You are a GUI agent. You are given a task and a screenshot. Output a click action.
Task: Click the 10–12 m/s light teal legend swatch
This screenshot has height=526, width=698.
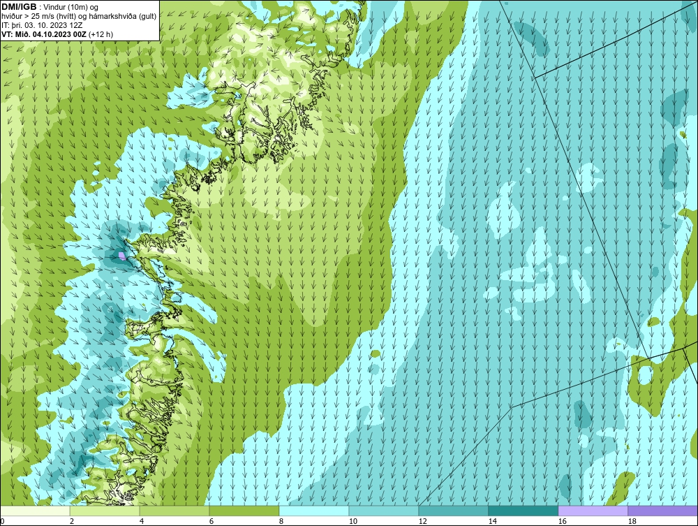(384, 511)
